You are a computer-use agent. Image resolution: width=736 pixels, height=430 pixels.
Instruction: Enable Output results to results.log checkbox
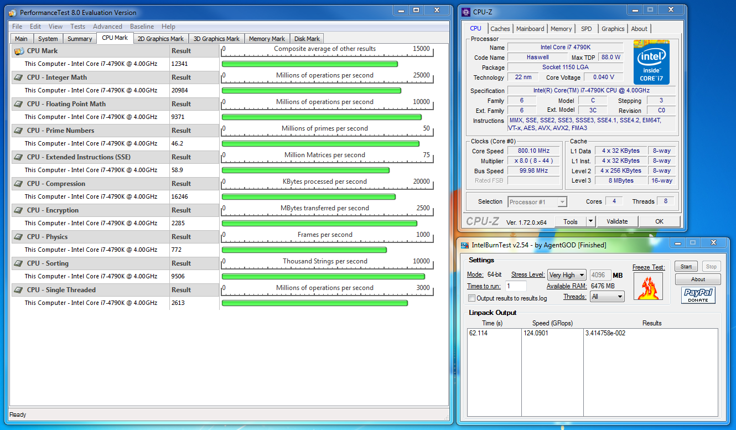tap(471, 298)
